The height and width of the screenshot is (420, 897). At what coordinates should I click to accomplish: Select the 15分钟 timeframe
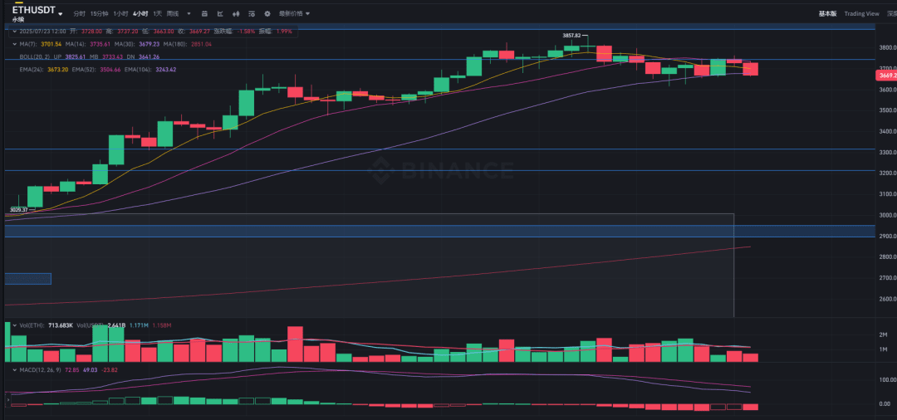click(x=99, y=13)
